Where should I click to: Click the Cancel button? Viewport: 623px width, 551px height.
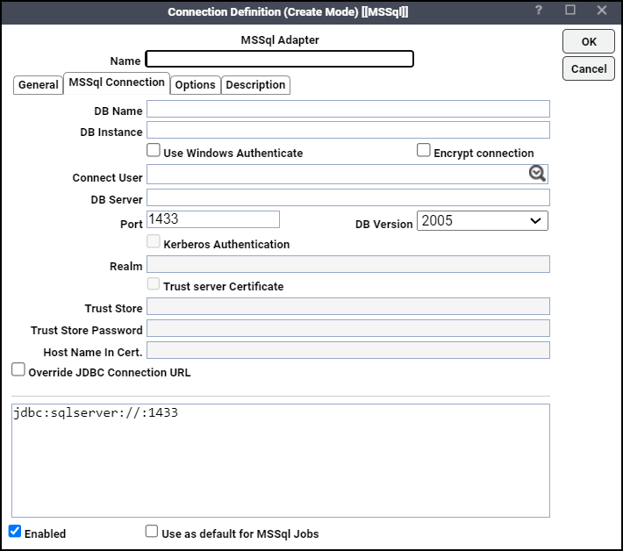pyautogui.click(x=589, y=68)
